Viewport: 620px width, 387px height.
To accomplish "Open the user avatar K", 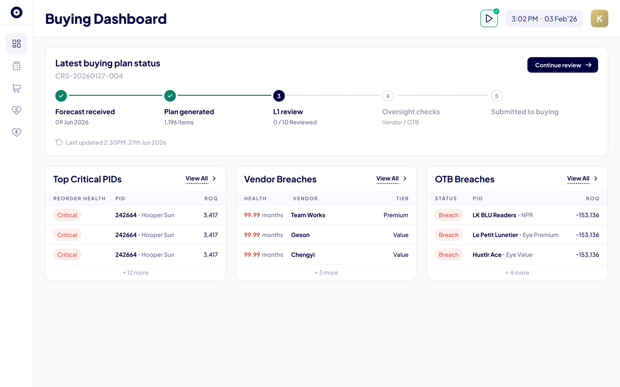I will tap(599, 19).
